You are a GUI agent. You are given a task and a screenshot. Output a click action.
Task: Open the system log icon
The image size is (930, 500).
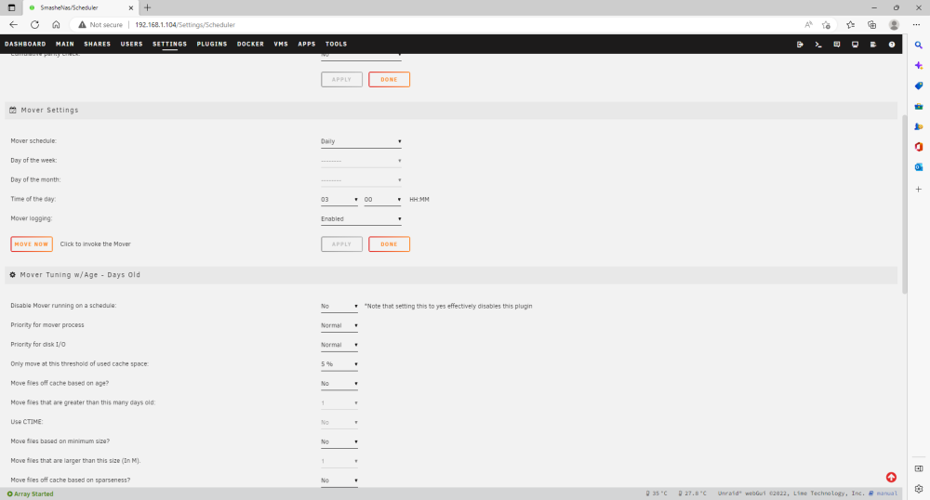click(873, 45)
